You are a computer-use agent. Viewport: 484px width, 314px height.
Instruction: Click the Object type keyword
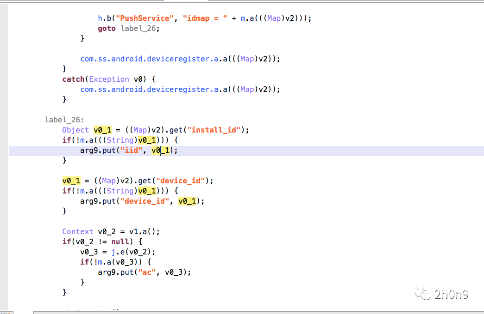point(75,130)
